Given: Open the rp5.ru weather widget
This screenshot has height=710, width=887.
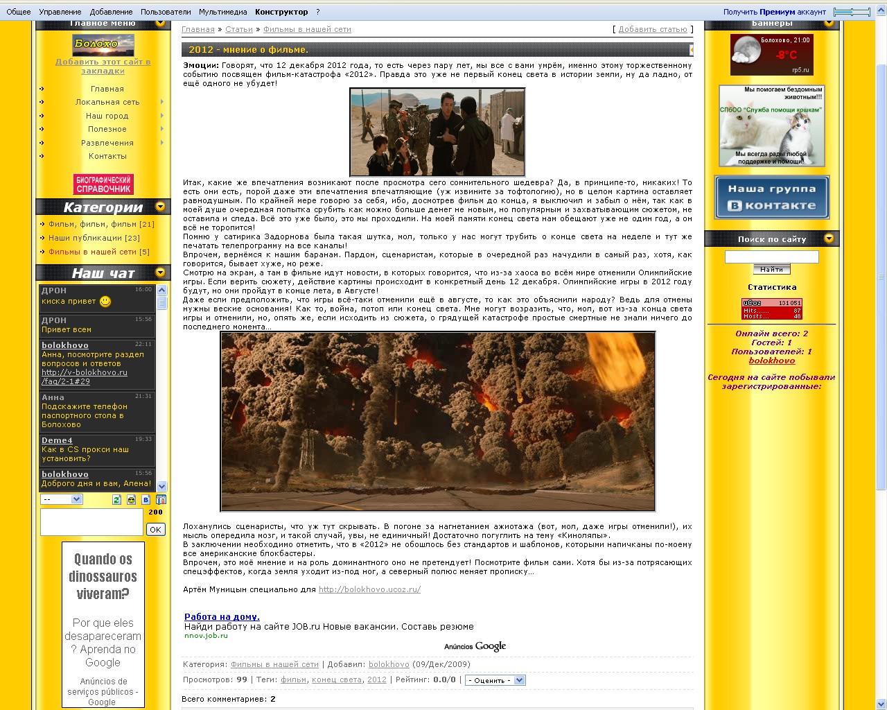Looking at the screenshot, I should coord(772,54).
